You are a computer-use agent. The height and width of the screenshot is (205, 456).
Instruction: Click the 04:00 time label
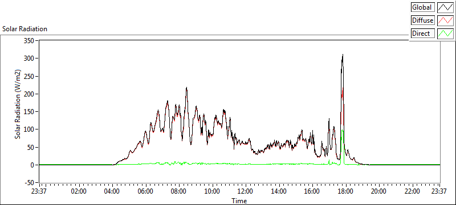coord(112,191)
